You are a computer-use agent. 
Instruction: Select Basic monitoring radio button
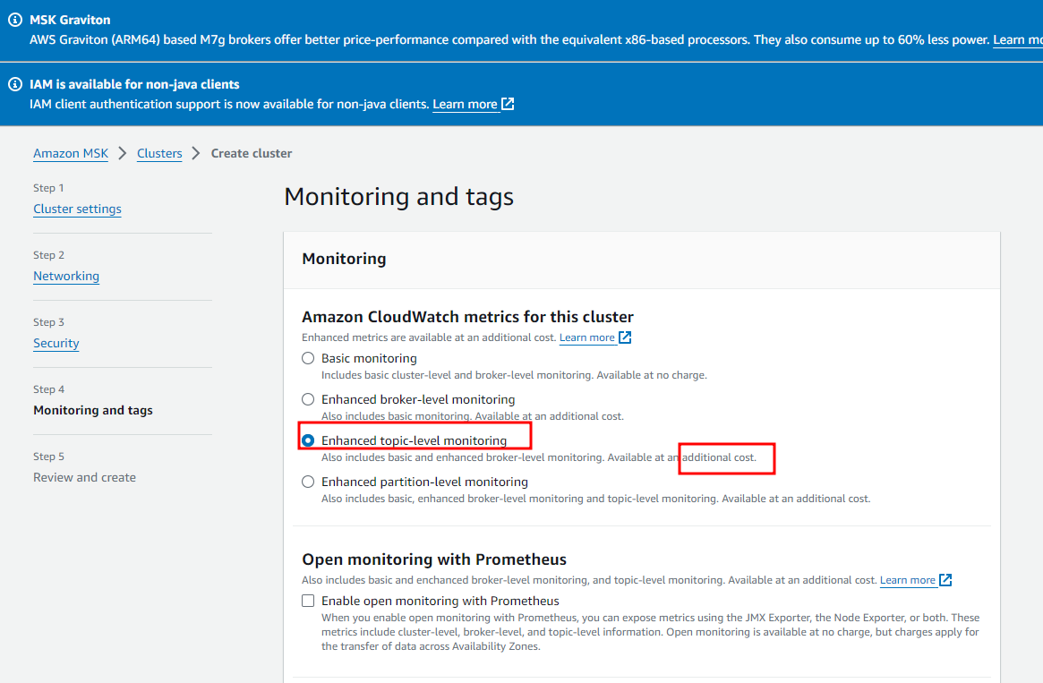tap(308, 358)
